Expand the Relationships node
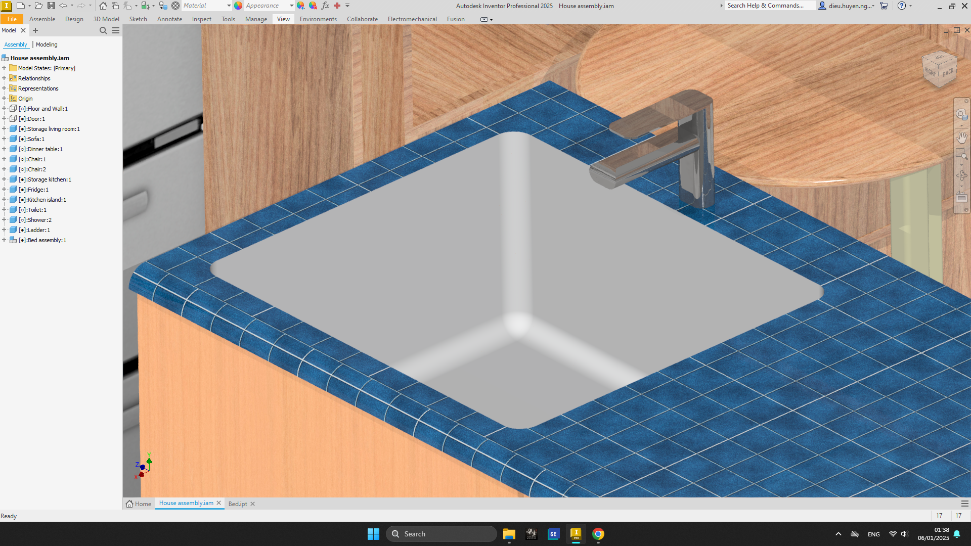 pyautogui.click(x=4, y=78)
